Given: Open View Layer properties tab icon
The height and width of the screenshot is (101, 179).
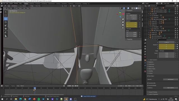Looking at the screenshot, I should tap(145, 52).
